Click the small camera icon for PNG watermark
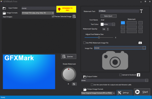152x99 pixels. click(x=140, y=43)
